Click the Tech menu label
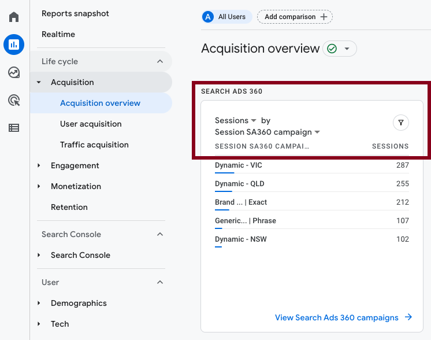Image resolution: width=431 pixels, height=340 pixels. (60, 324)
